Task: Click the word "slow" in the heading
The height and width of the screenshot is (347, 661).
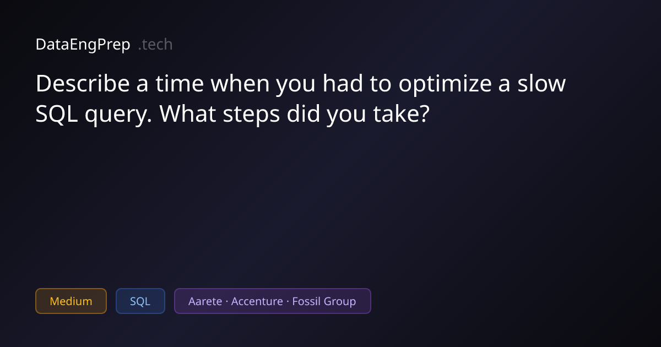Action: [x=542, y=84]
